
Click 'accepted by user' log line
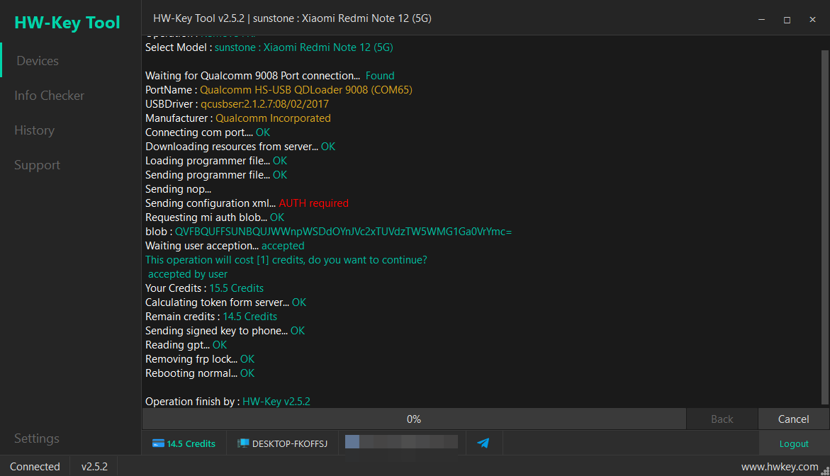click(188, 274)
